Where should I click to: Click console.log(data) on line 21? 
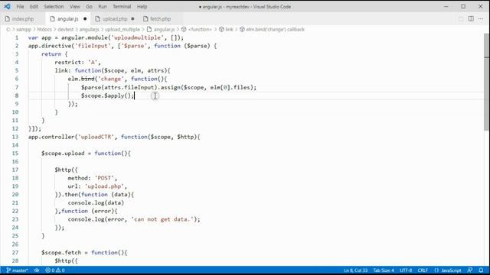pyautogui.click(x=96, y=203)
